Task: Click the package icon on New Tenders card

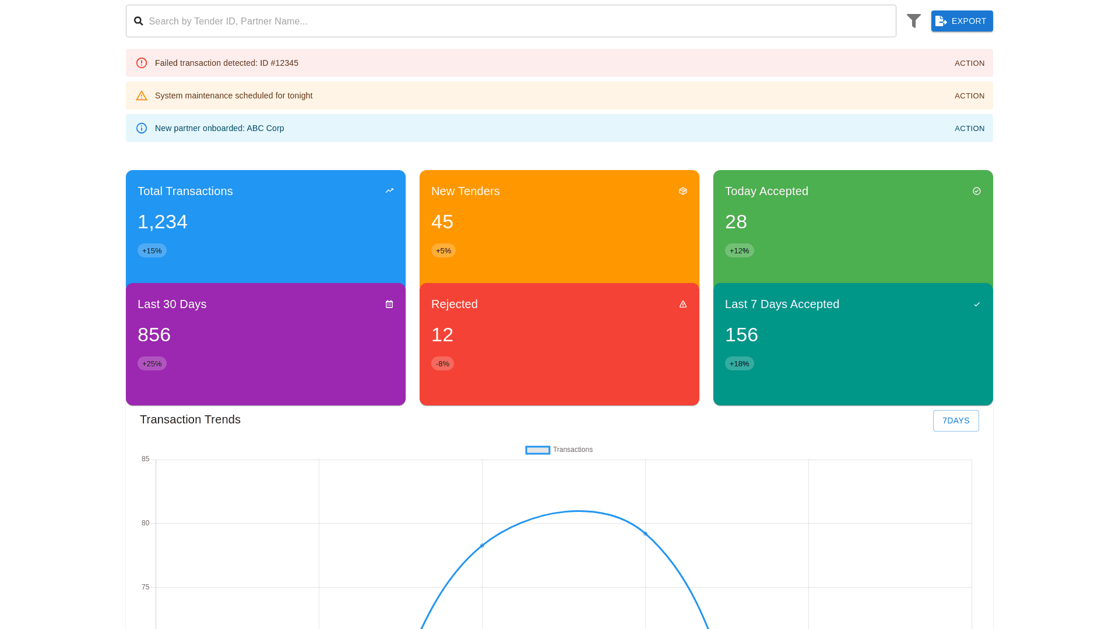Action: tap(683, 190)
